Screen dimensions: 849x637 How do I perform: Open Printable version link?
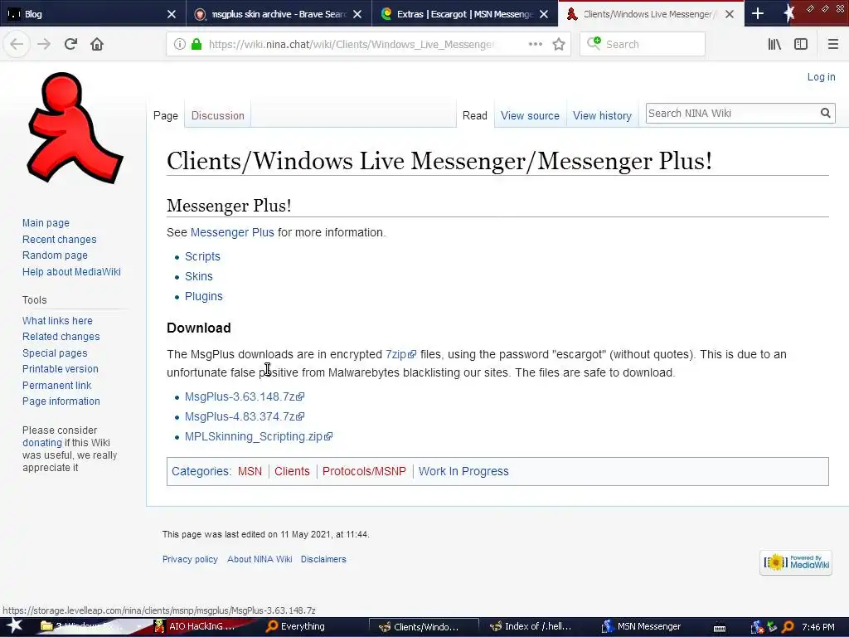[x=60, y=369]
